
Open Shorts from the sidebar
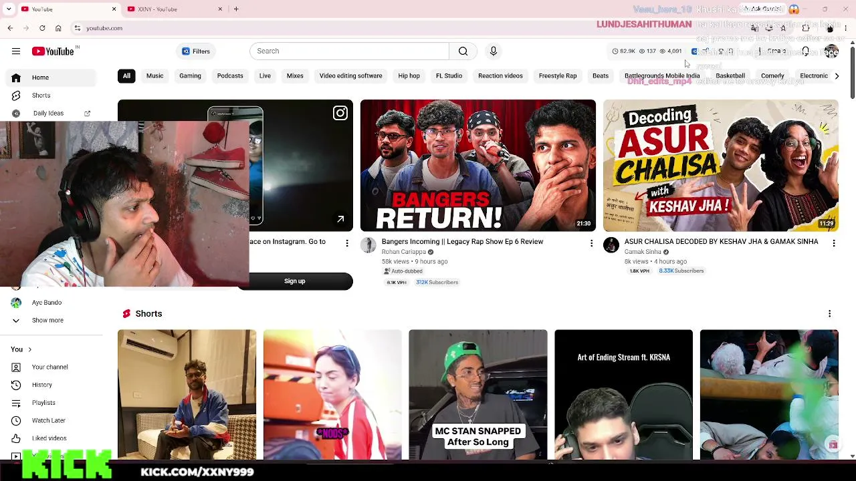[x=51, y=96]
